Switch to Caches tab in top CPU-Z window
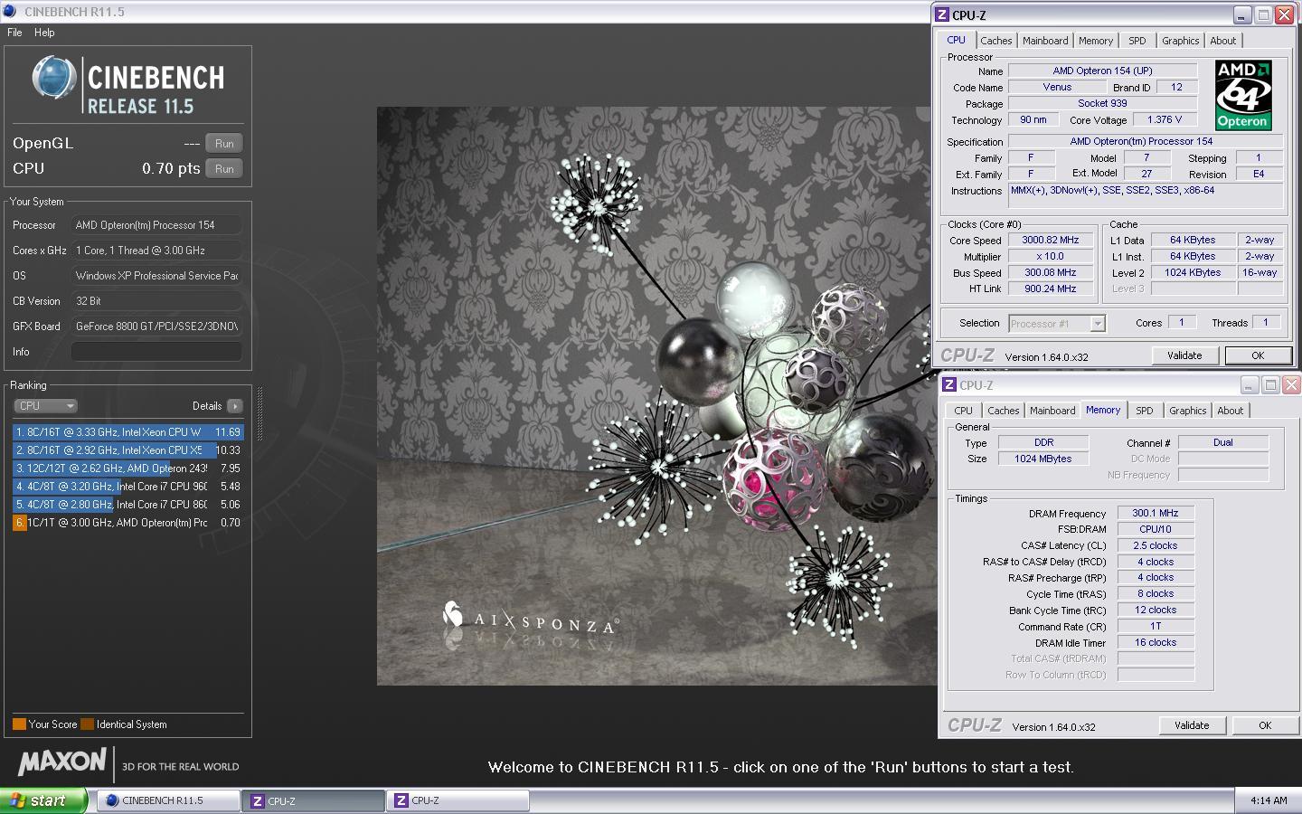 [x=995, y=41]
